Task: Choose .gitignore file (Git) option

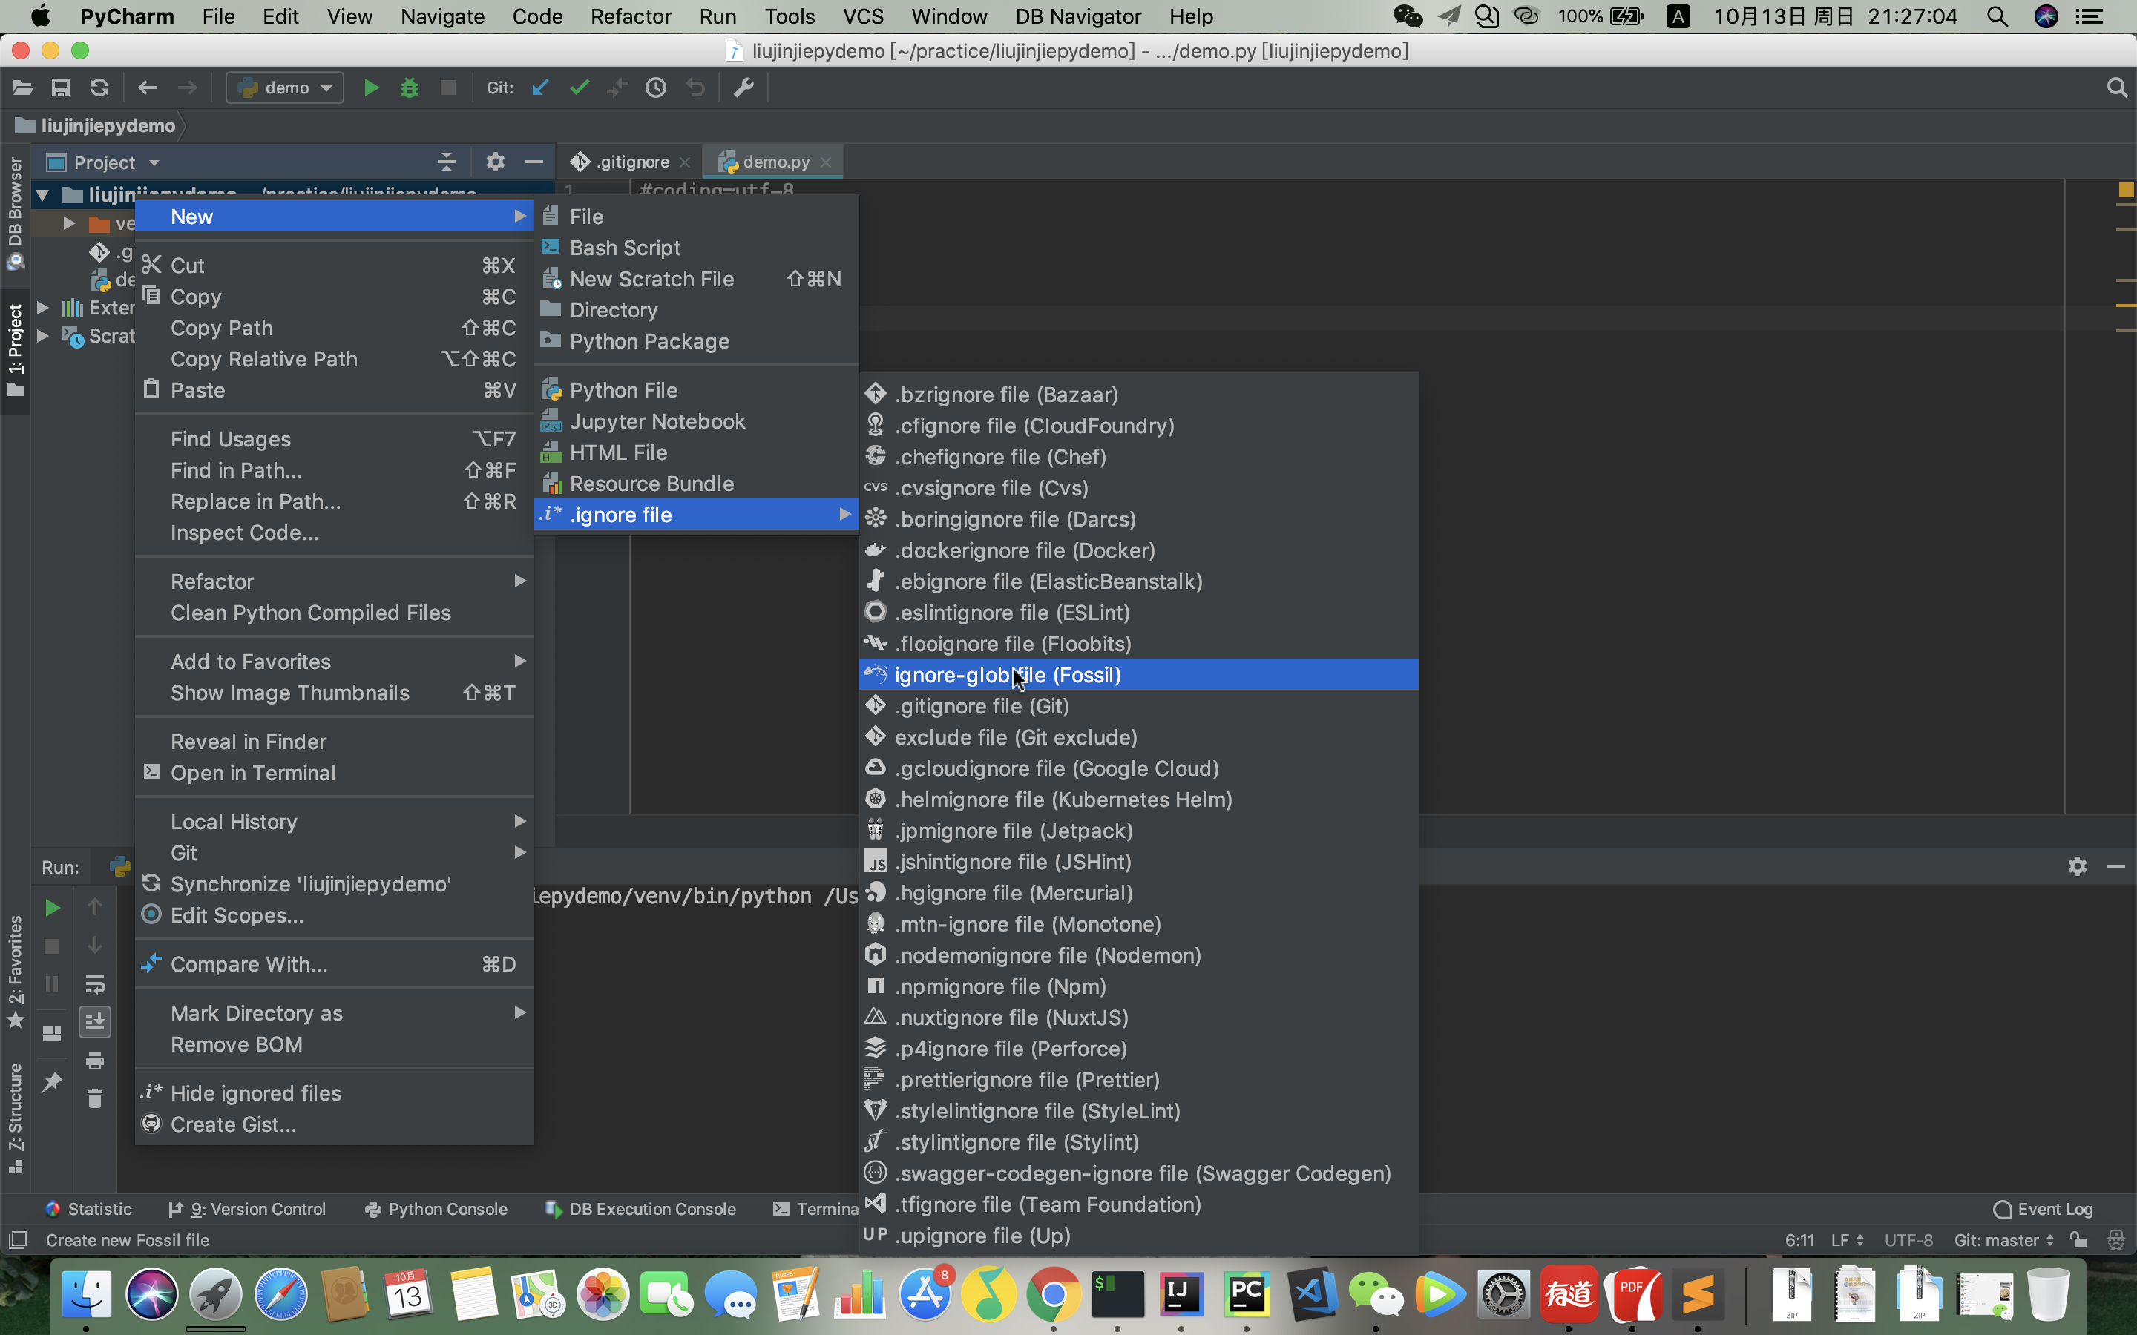Action: click(x=1138, y=705)
